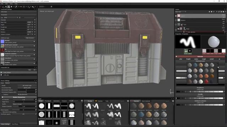
Task: Toggle the color channel button under Material
Action: (x=181, y=59)
